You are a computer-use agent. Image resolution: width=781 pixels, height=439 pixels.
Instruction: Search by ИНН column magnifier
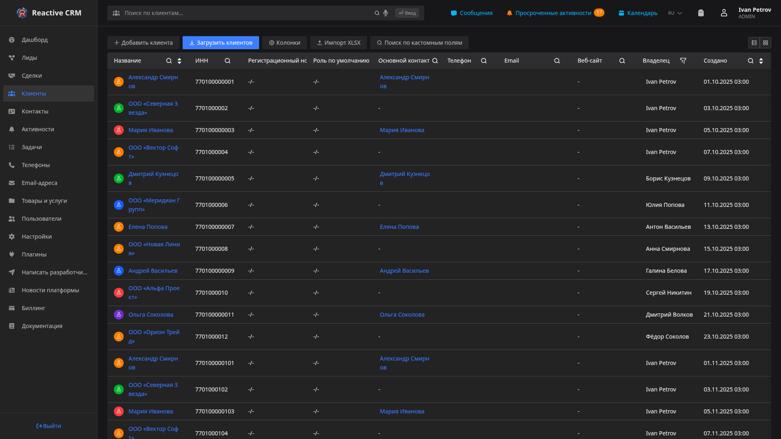point(227,61)
